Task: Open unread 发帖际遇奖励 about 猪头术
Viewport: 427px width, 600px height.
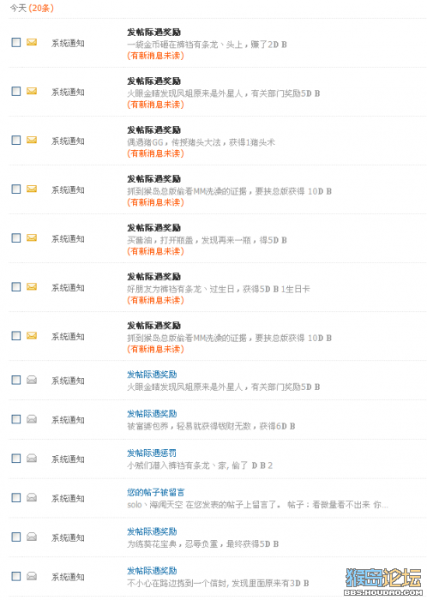Action: coord(153,130)
